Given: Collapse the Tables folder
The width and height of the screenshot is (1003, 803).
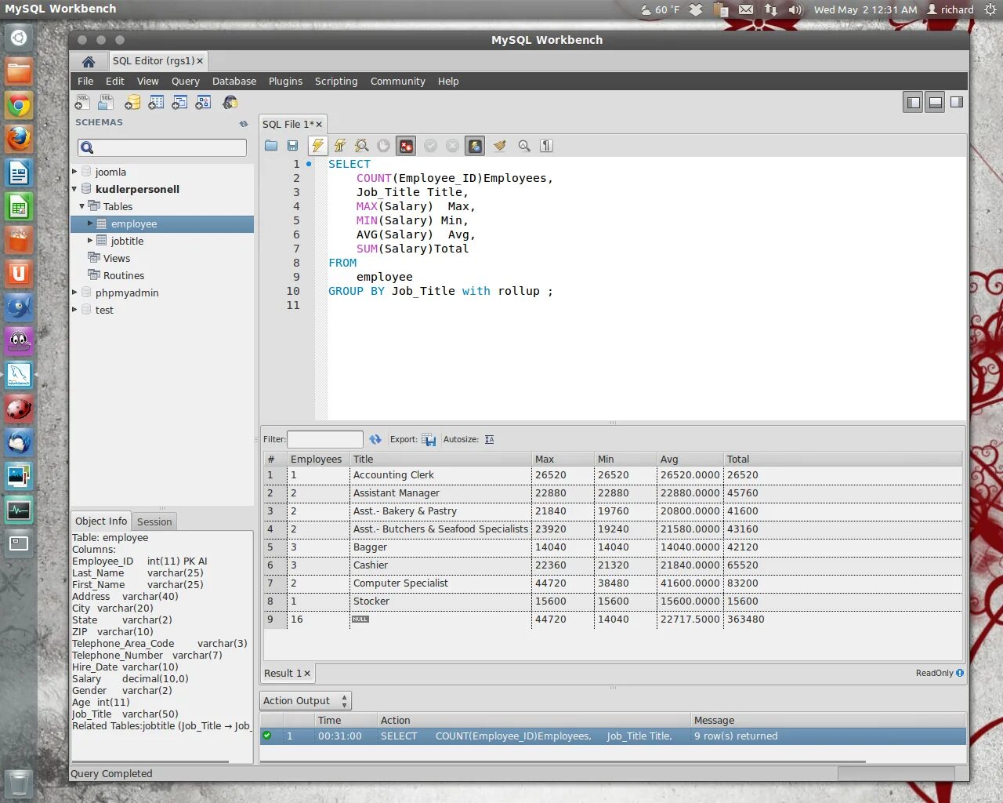Looking at the screenshot, I should point(82,206).
